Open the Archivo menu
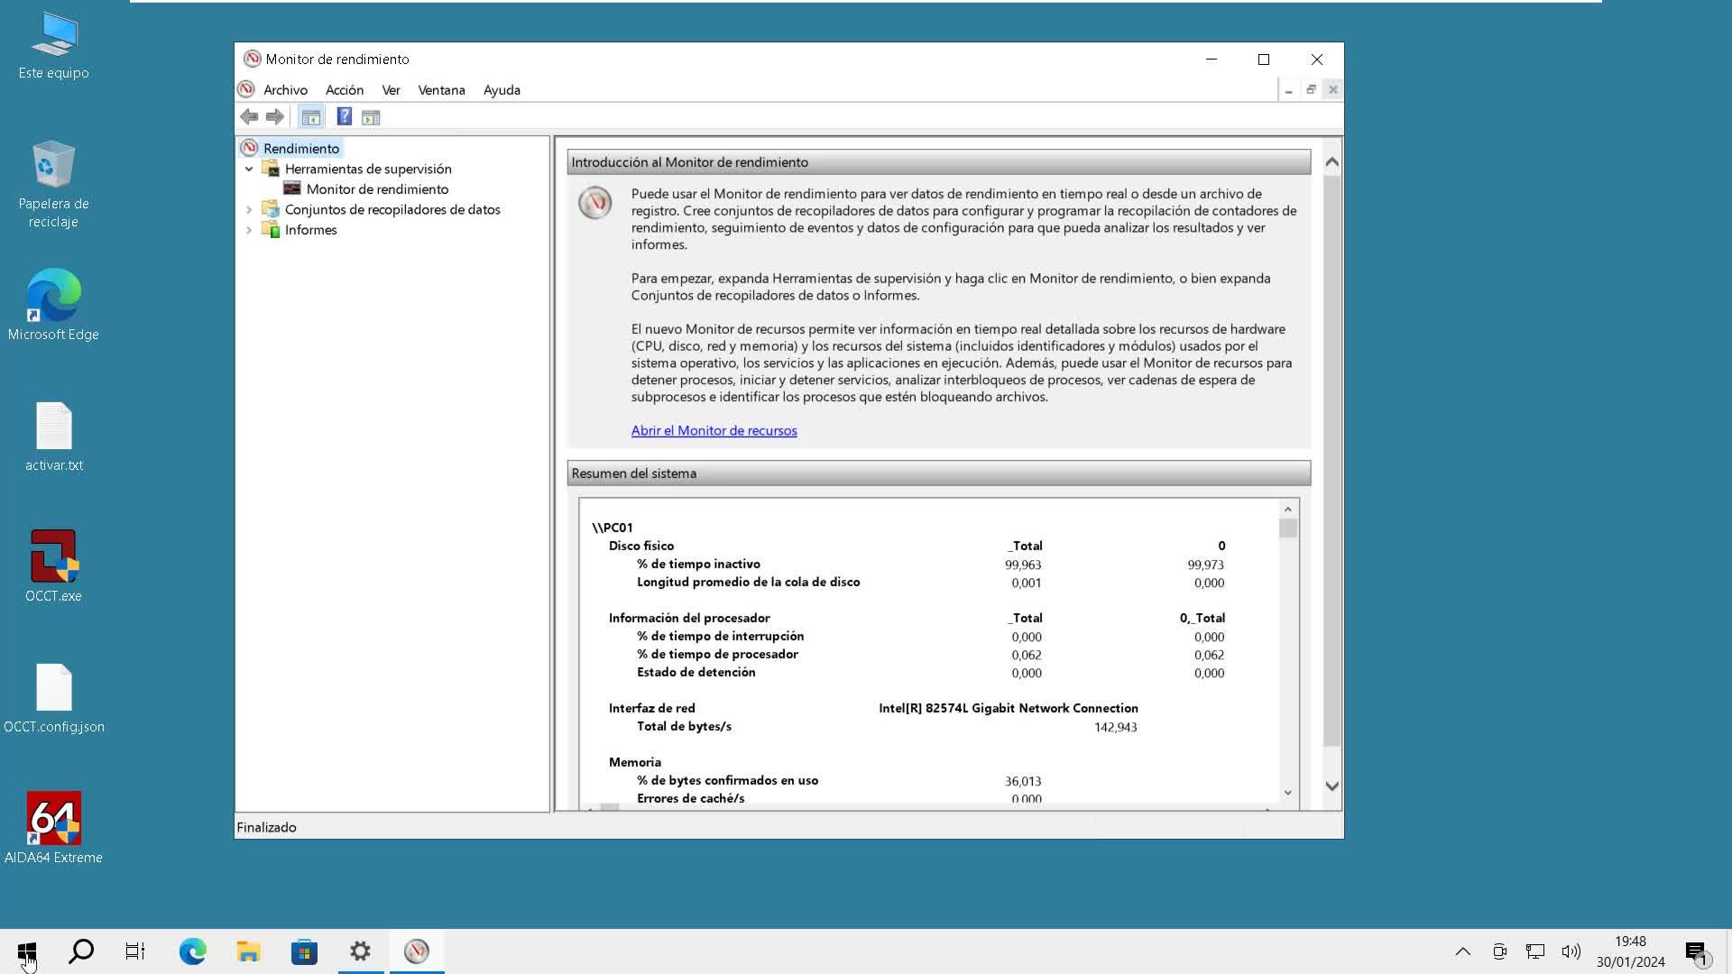This screenshot has width=1732, height=974. 285,90
